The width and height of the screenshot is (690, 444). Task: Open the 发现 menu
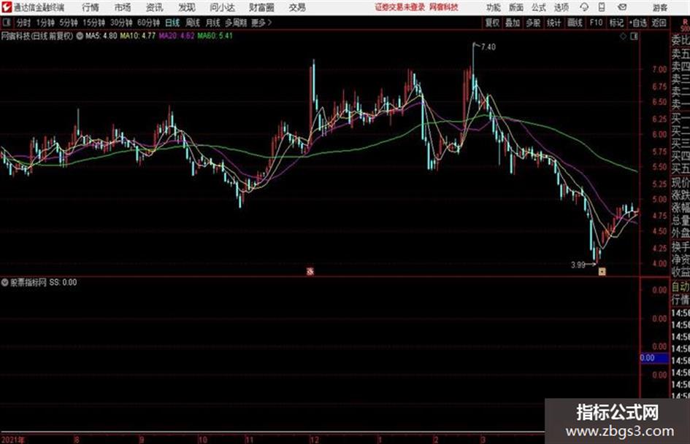click(x=187, y=7)
